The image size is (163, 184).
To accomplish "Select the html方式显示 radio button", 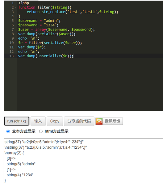I will (x=41, y=131).
